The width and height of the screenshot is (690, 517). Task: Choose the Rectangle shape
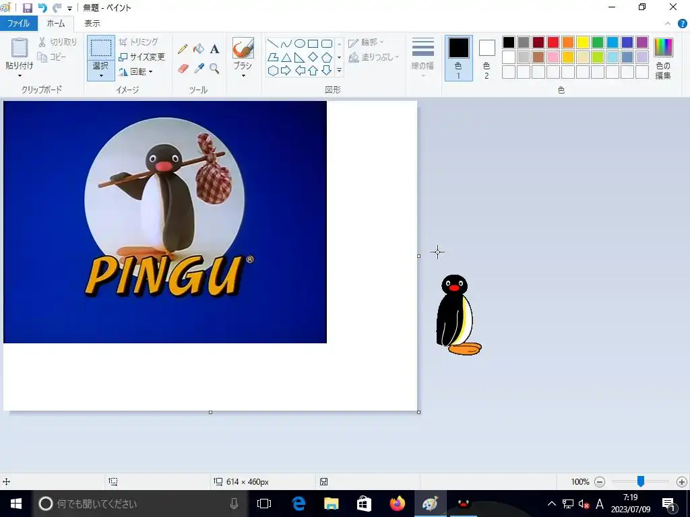pyautogui.click(x=313, y=44)
